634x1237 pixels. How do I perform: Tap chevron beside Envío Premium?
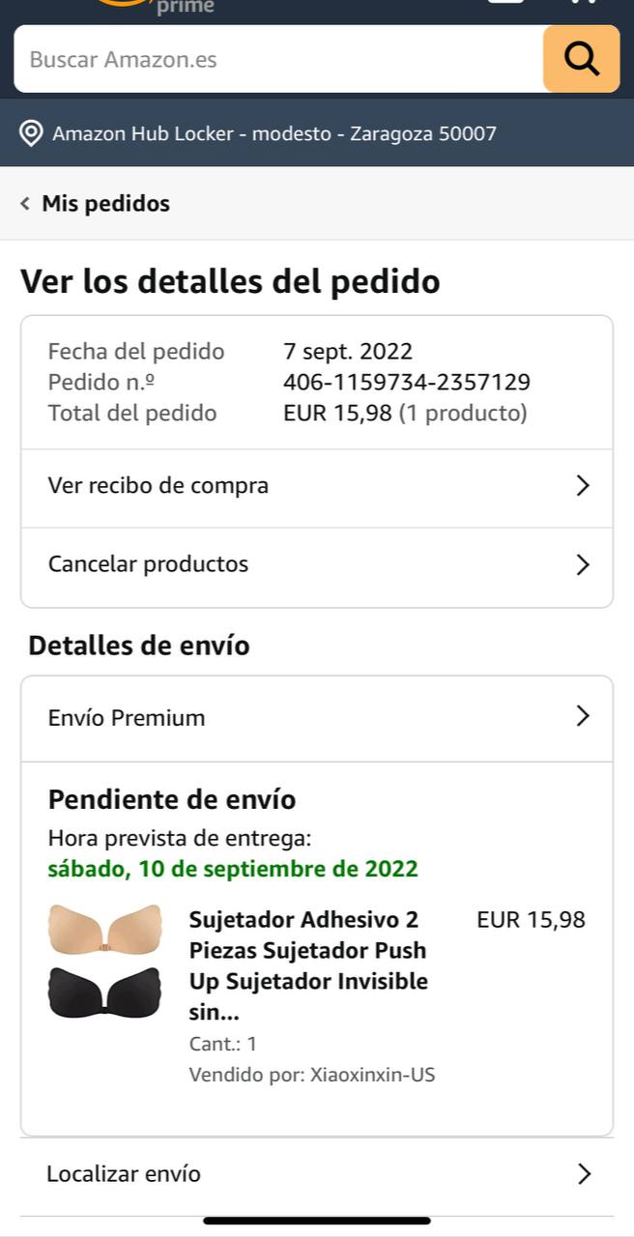(x=583, y=716)
